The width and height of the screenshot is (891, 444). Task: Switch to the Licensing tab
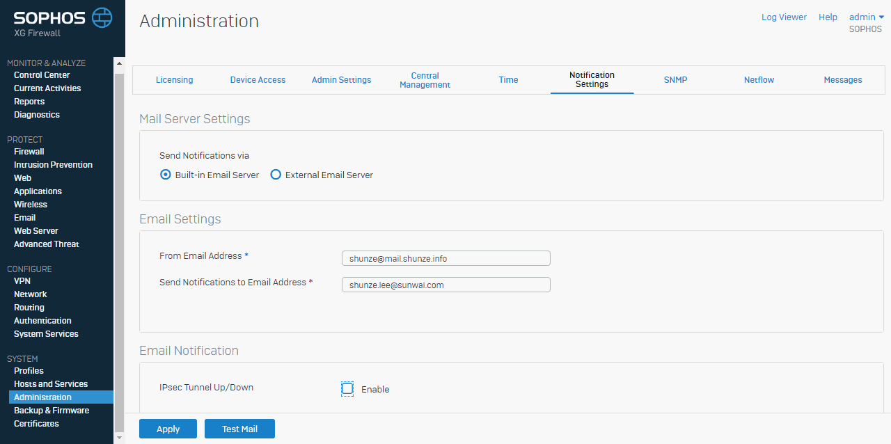click(x=174, y=80)
